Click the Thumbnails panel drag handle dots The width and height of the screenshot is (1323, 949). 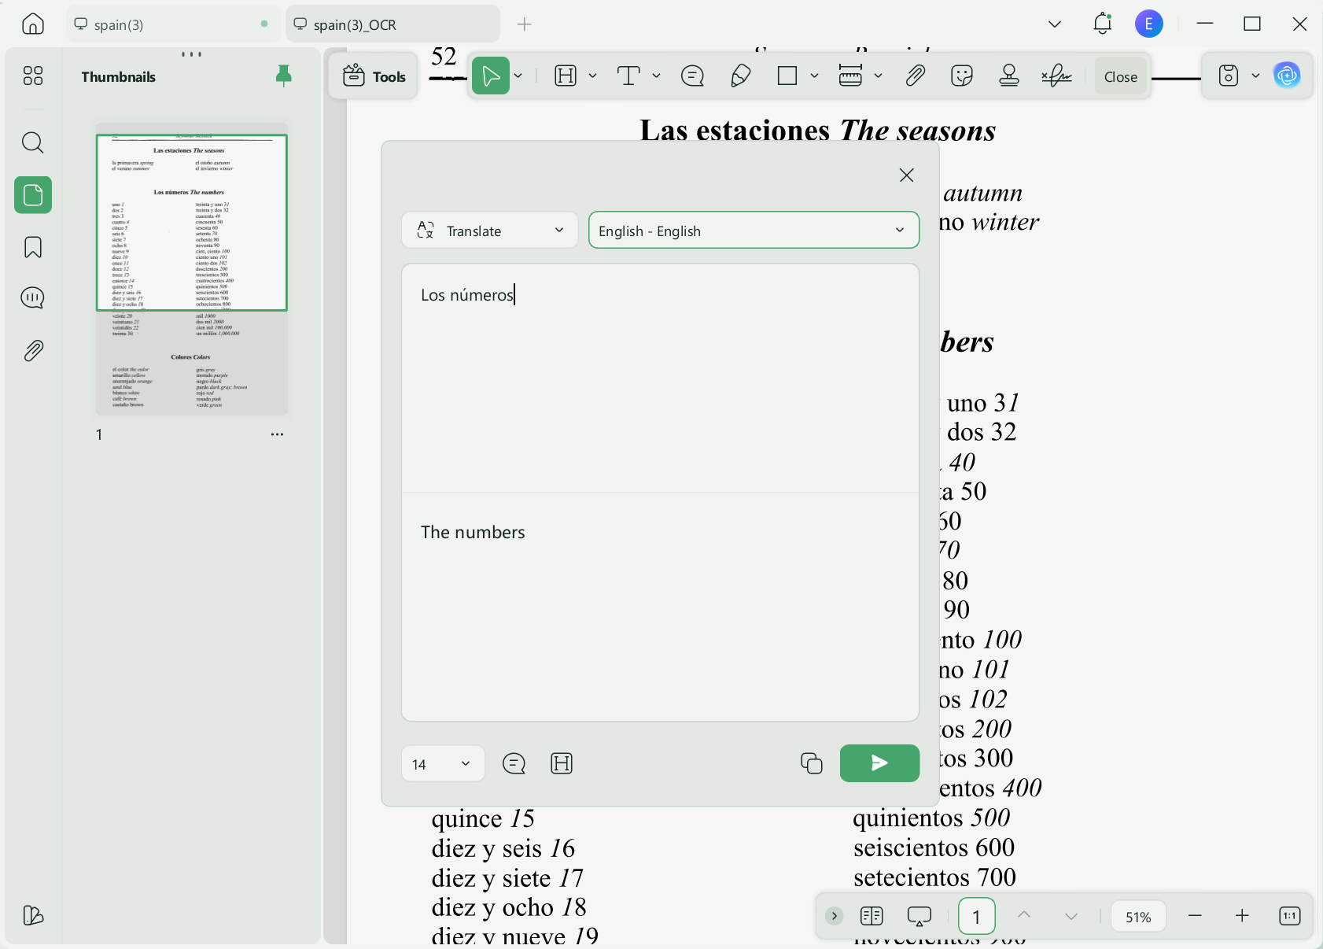click(x=192, y=54)
